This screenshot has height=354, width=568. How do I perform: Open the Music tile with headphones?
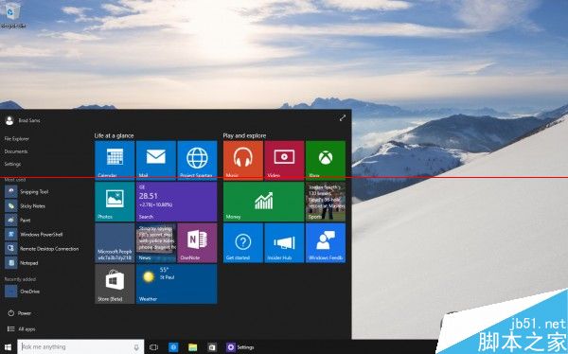point(243,160)
